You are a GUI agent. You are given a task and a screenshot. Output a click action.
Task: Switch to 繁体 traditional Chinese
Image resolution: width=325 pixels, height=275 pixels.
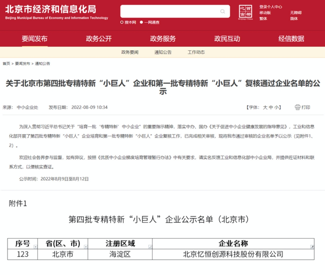click(263, 19)
